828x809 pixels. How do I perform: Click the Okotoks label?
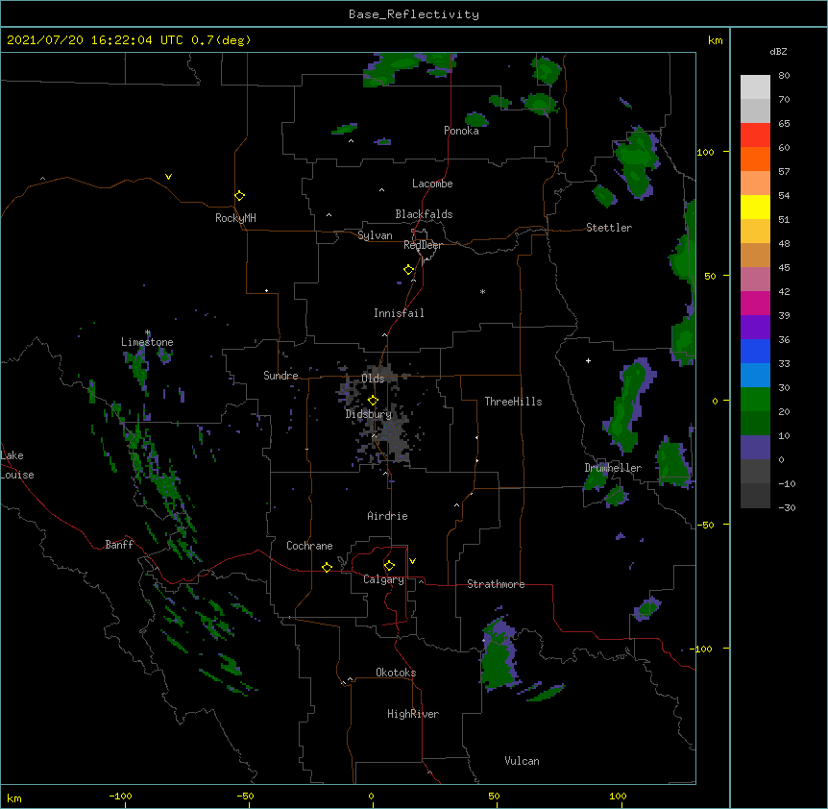tap(396, 673)
